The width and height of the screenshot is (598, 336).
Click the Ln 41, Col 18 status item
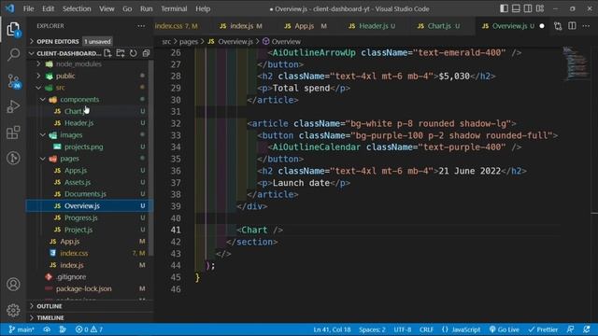pos(332,329)
